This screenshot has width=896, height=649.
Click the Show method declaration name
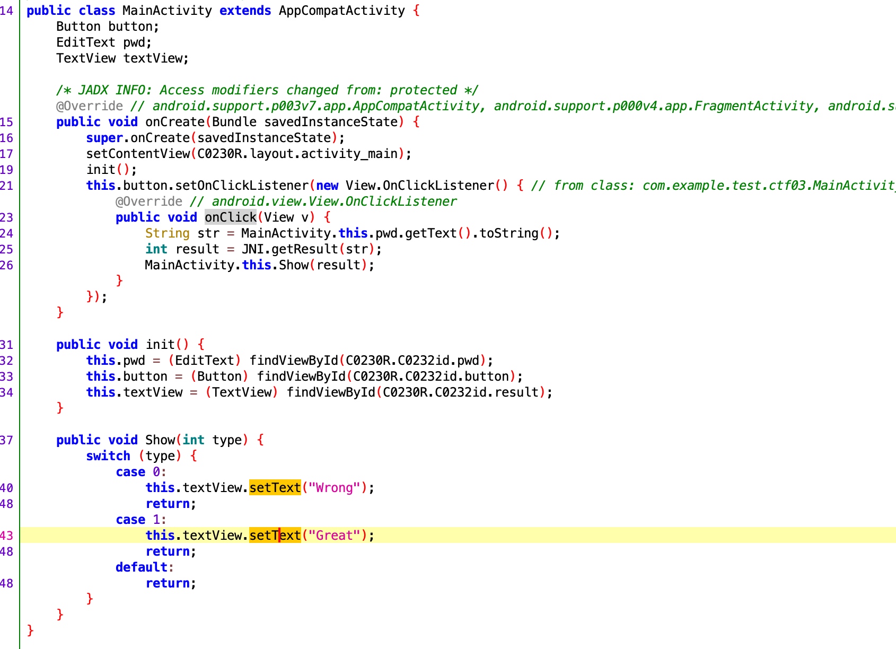(160, 440)
